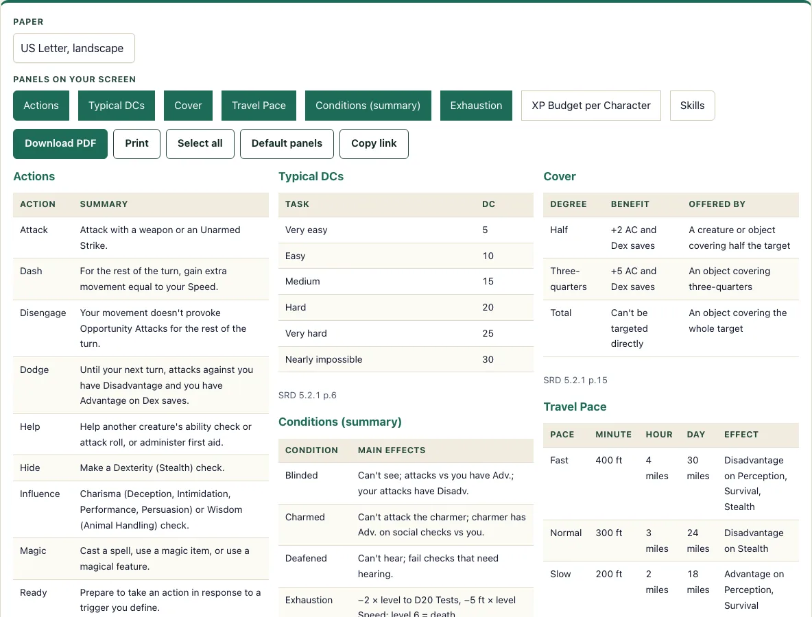Click the Ready action row name
Image resolution: width=812 pixels, height=617 pixels.
33,593
